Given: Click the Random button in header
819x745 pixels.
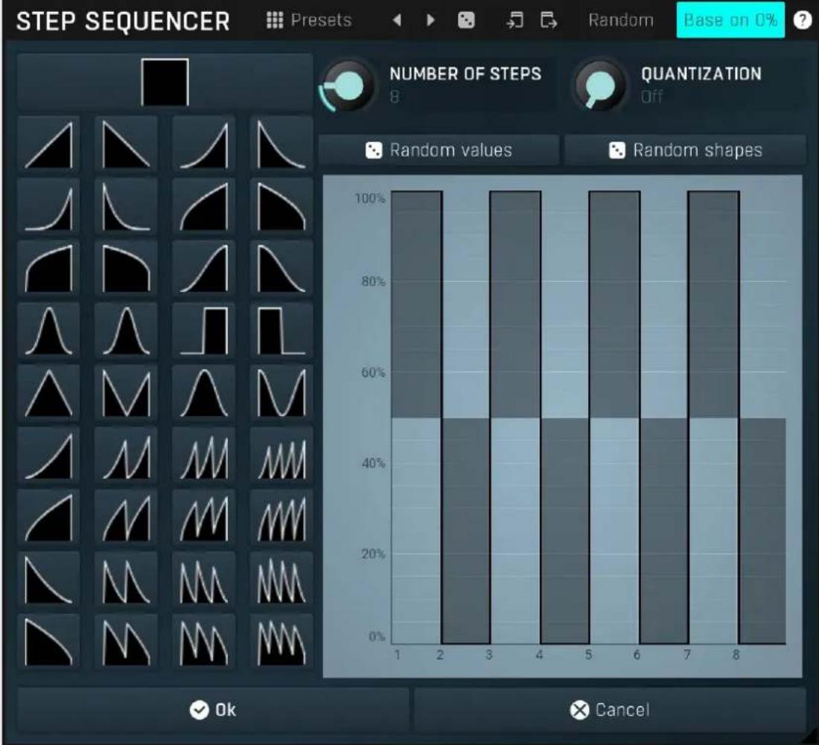Looking at the screenshot, I should [x=620, y=20].
